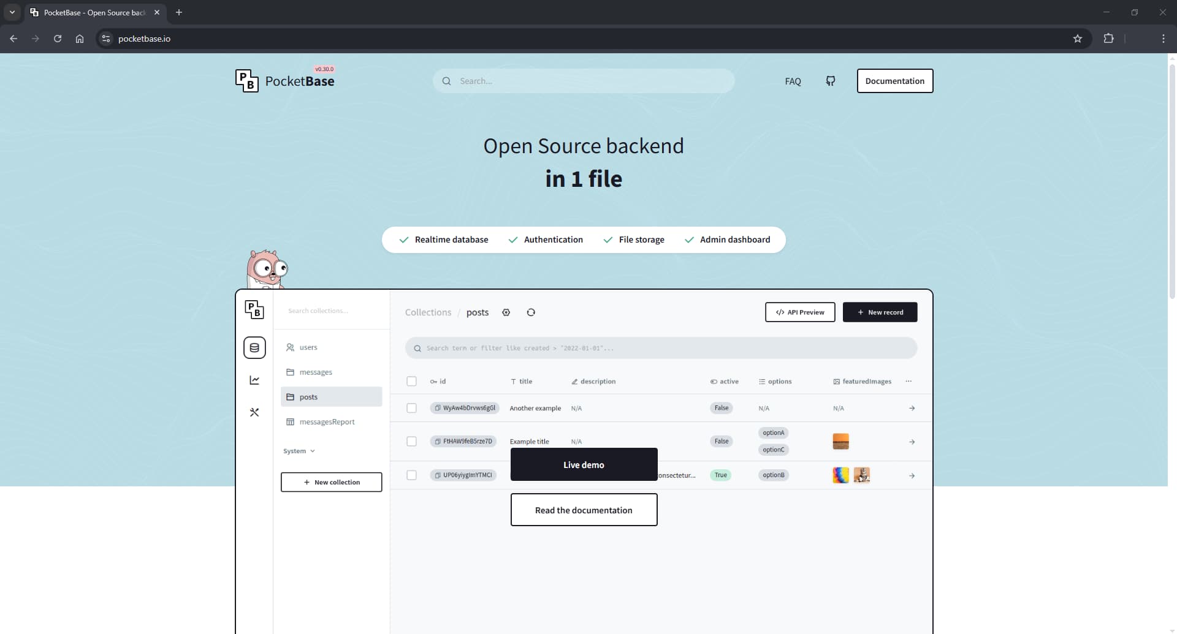Refresh the posts collection records
Screen dimensions: 1177x634
click(531, 312)
